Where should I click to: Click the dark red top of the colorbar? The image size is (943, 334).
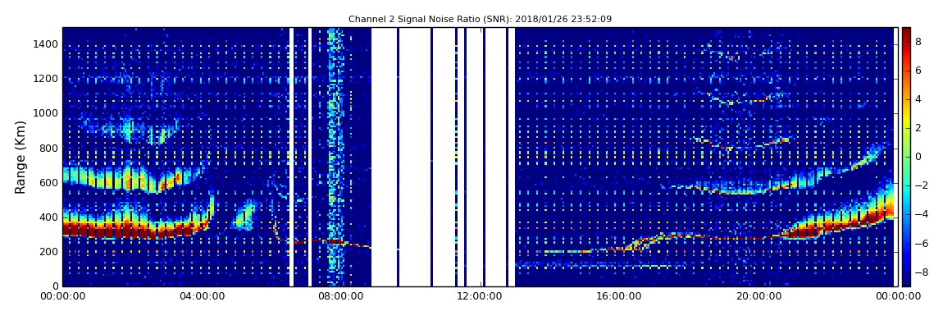906,33
